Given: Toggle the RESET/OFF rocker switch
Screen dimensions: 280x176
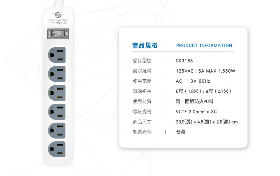Looking at the screenshot, I should click(x=58, y=34).
